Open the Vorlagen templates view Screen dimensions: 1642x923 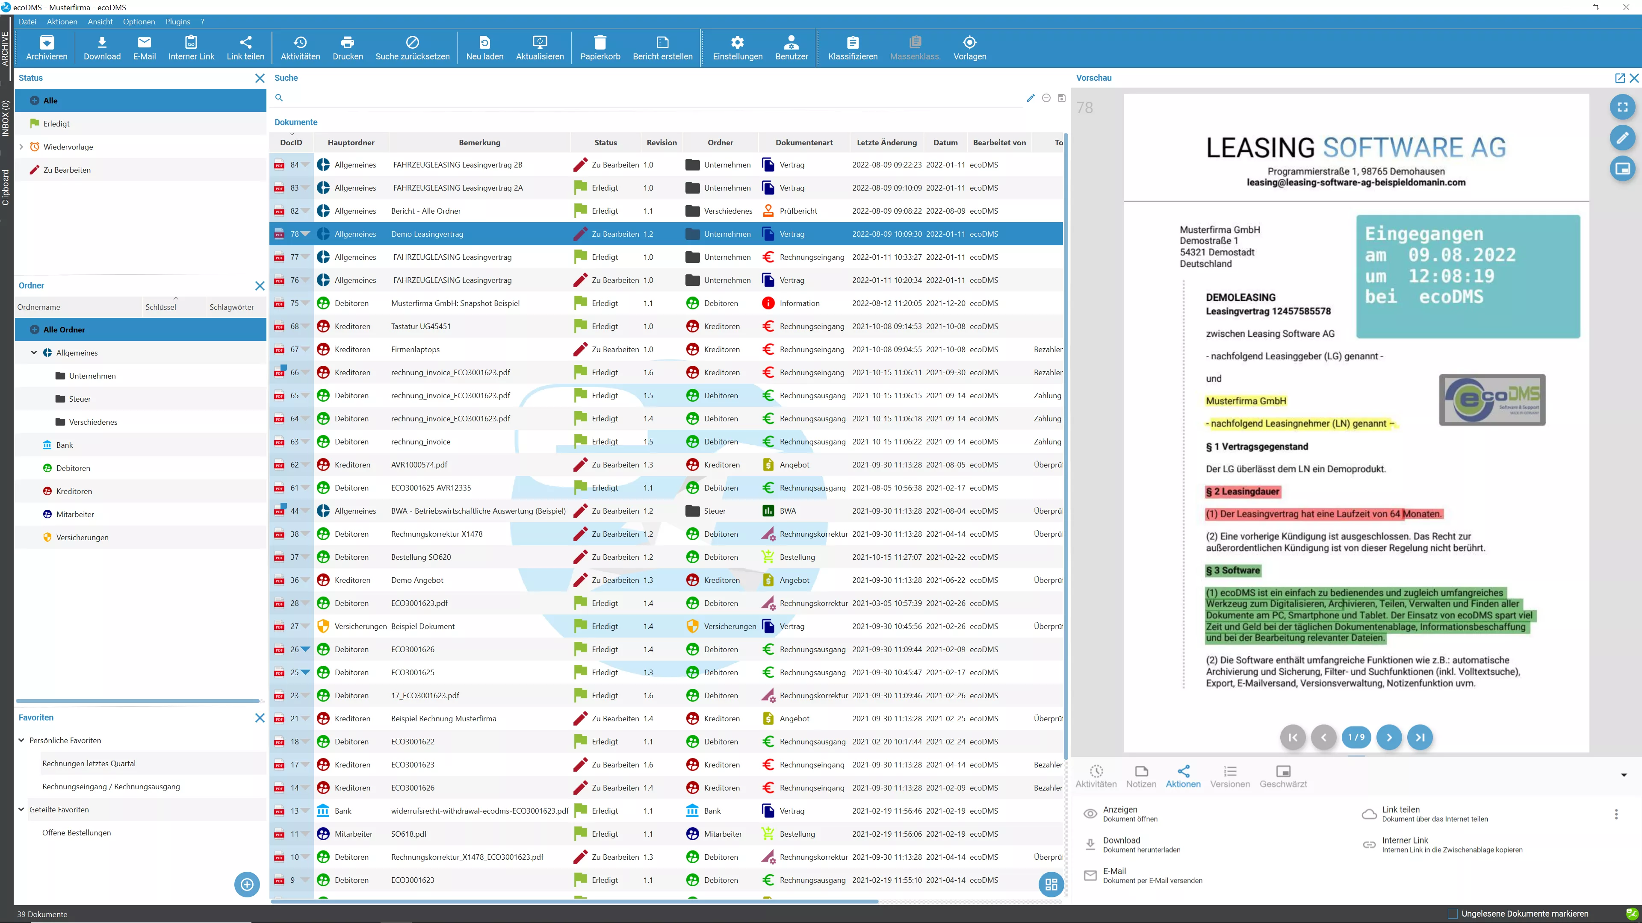[x=969, y=48]
